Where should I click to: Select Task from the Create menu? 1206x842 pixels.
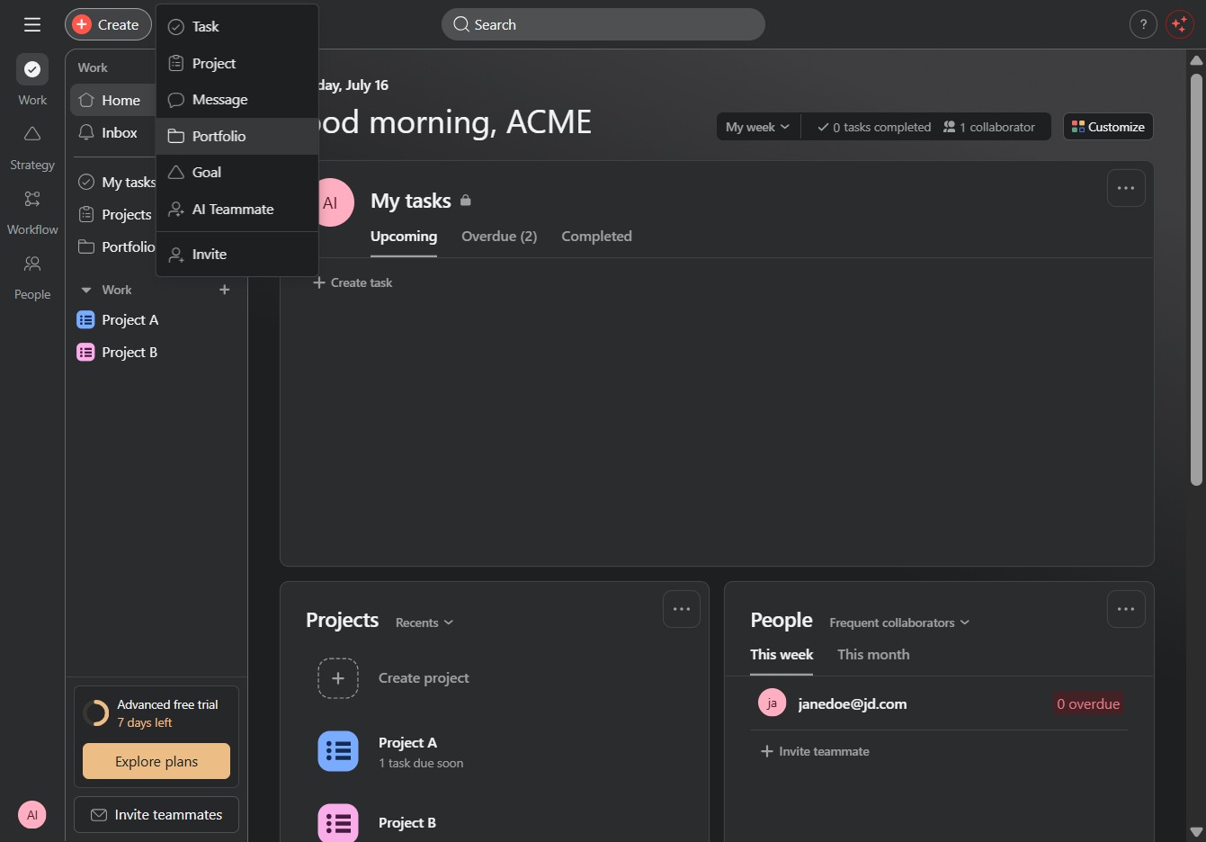tap(237, 27)
